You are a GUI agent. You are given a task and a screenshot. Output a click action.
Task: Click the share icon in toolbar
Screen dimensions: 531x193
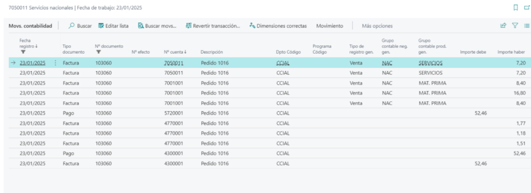pos(503,25)
